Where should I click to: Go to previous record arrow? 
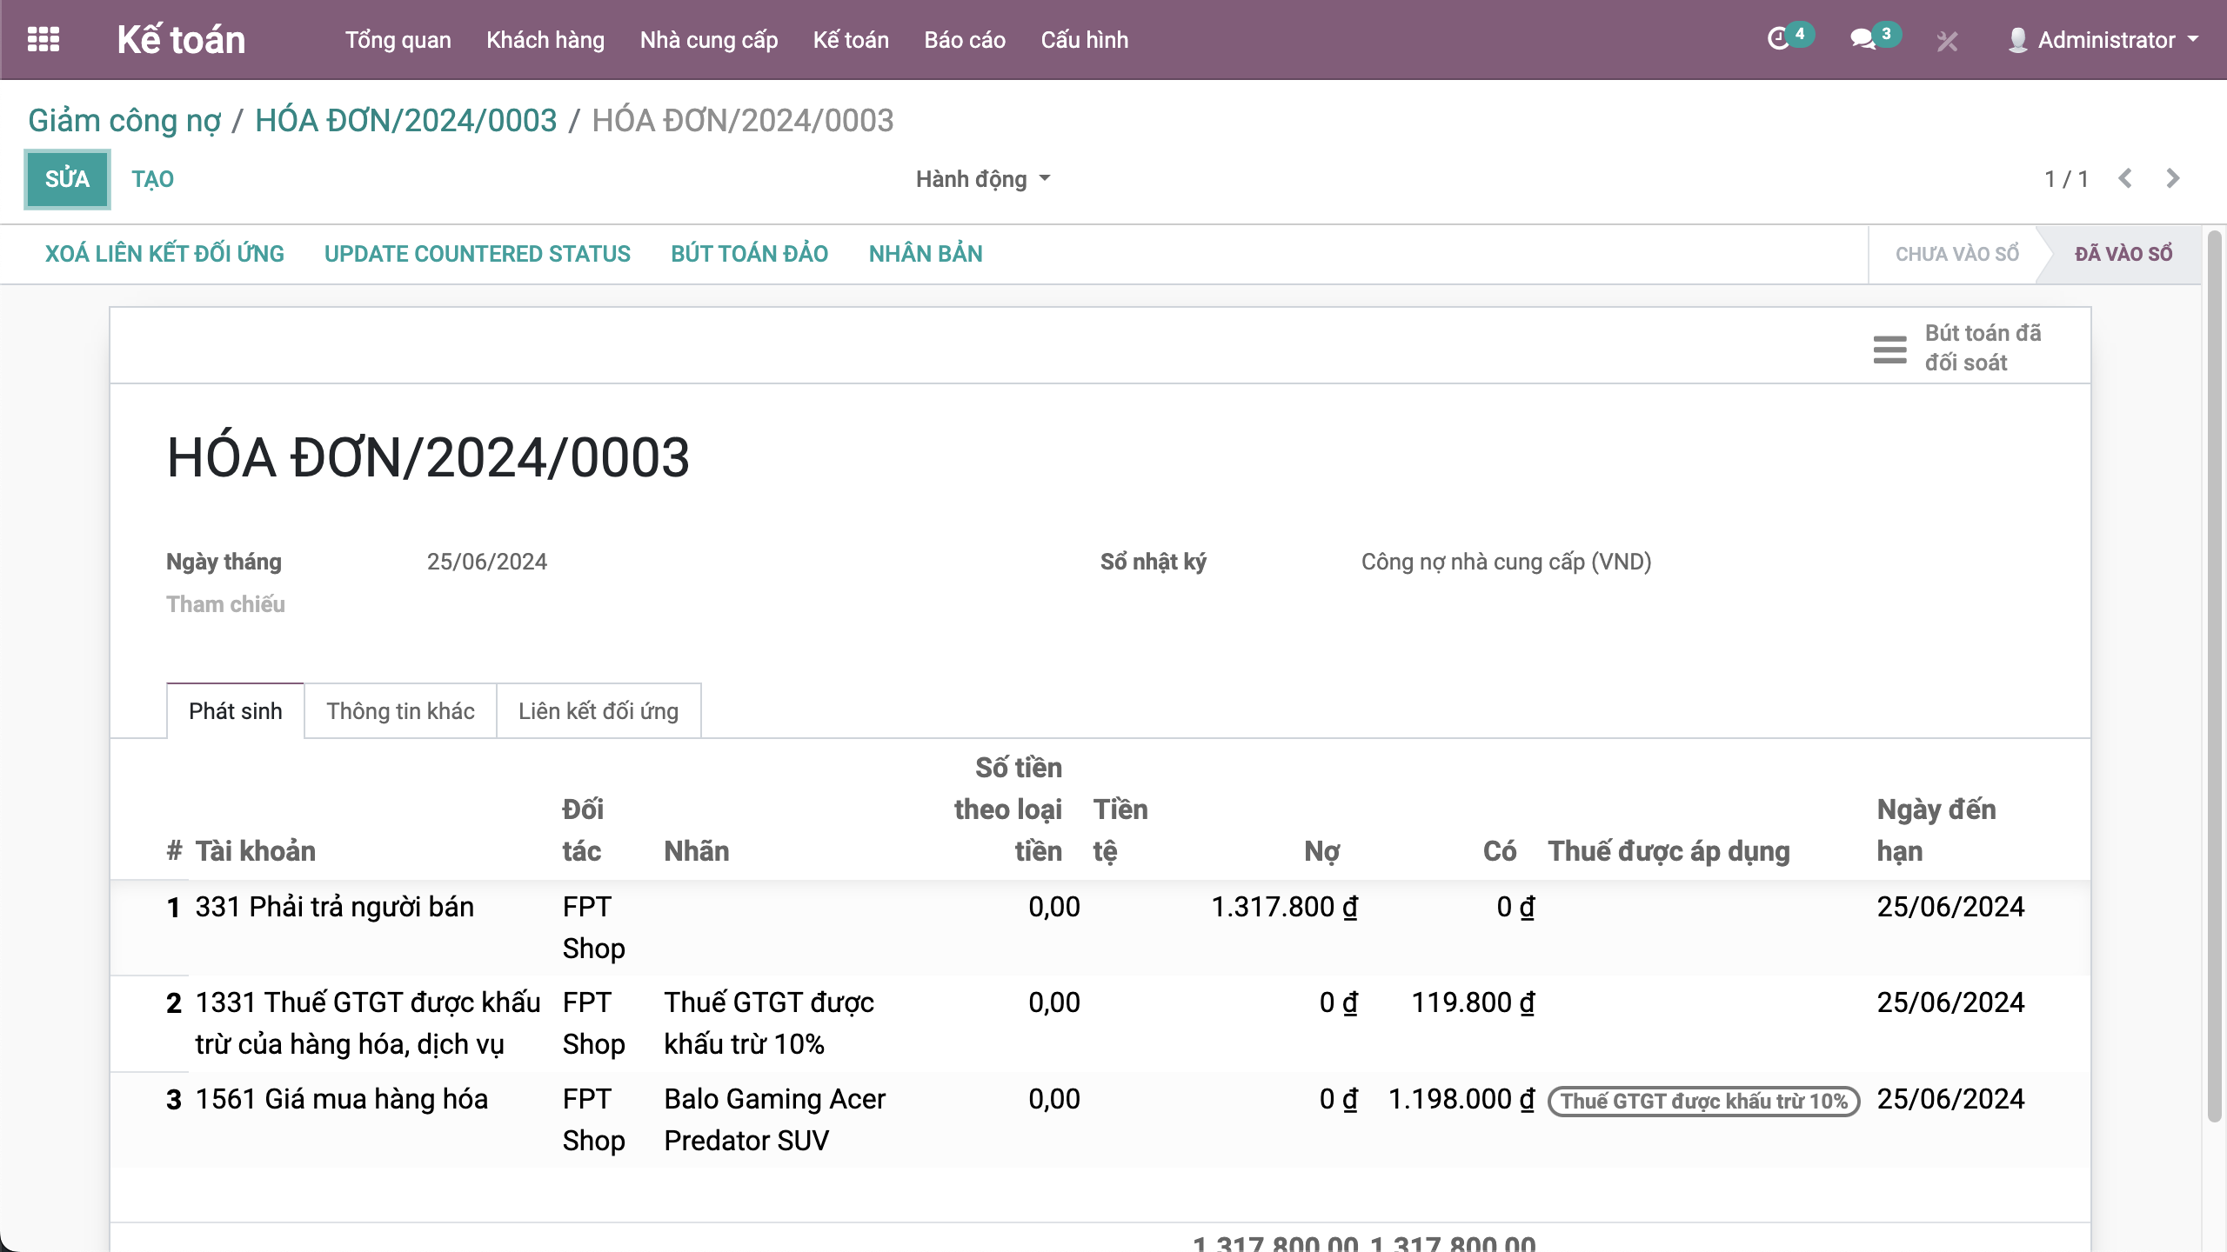click(2125, 179)
